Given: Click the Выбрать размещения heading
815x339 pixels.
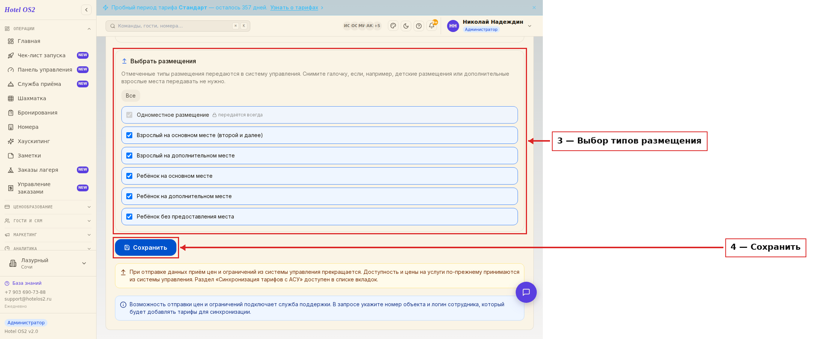Looking at the screenshot, I should [x=163, y=61].
